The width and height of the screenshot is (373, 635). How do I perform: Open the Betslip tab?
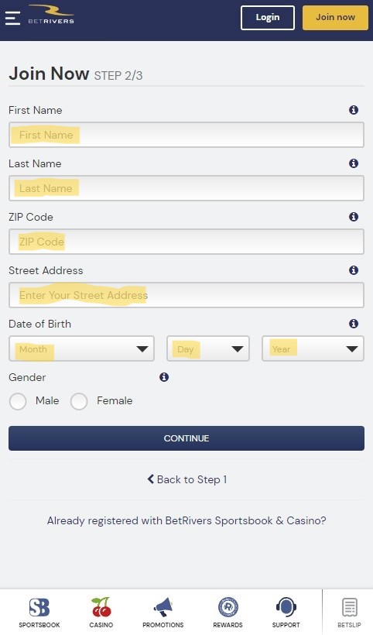(x=349, y=613)
